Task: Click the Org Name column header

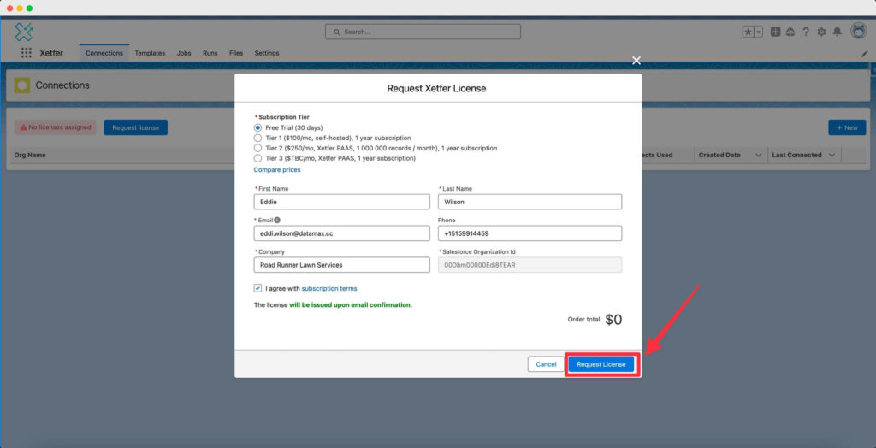Action: pyautogui.click(x=30, y=155)
